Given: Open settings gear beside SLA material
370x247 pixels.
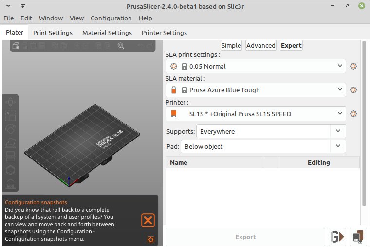Looking at the screenshot, I should pos(353,90).
